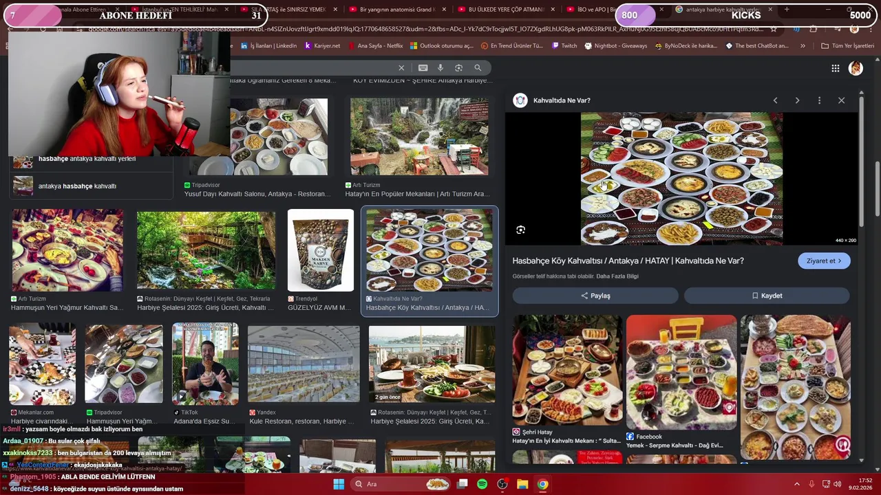This screenshot has height=495, width=881.
Task: Open Facebook Yemek - Serpme Kahvaltı related image
Action: point(681,372)
